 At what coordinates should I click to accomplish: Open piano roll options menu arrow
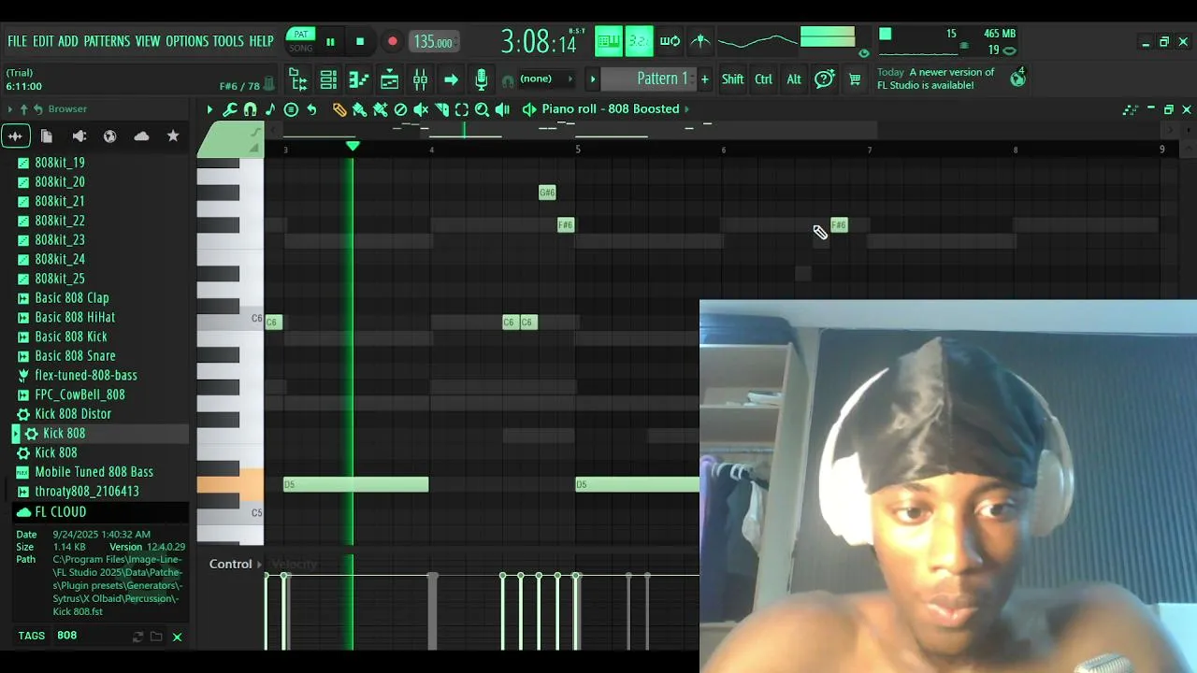point(209,109)
